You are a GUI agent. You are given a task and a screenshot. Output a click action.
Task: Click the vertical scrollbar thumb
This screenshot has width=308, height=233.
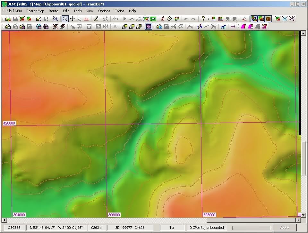tap(304, 158)
